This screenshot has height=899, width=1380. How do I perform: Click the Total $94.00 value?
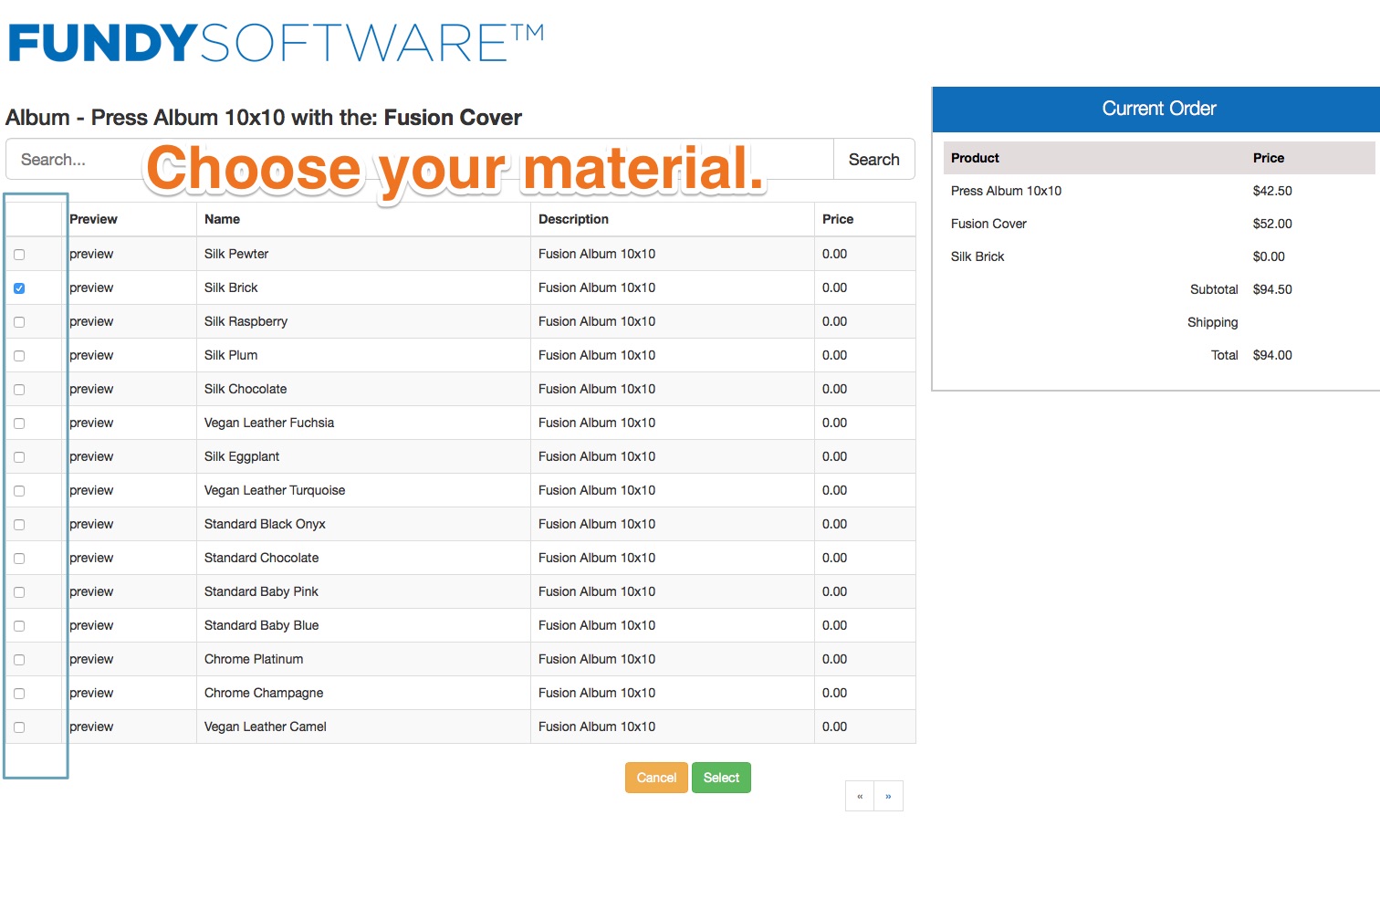(1272, 355)
